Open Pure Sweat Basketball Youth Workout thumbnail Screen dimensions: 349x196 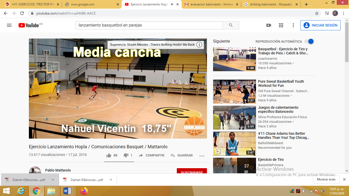click(235, 92)
